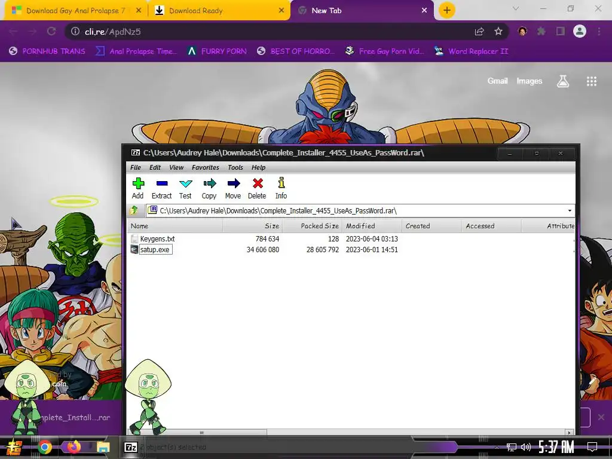The image size is (612, 459).
Task: Open the 7-Zip Edit menu
Action: tap(155, 167)
